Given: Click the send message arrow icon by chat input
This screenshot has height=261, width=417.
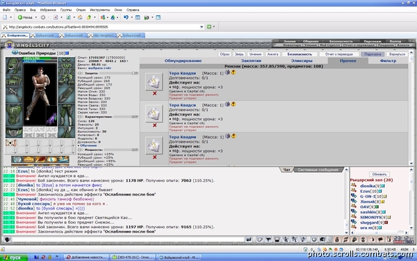Looking at the screenshot, I should pos(249,239).
